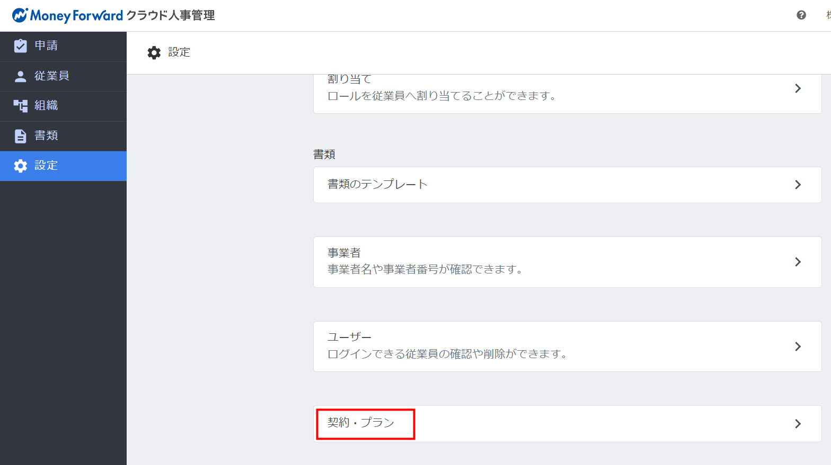
Task: Click the クラウド人事管理 product title
Action: pos(171,15)
